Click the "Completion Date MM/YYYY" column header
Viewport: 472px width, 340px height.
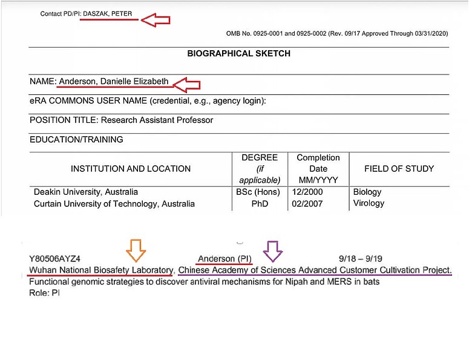318,169
